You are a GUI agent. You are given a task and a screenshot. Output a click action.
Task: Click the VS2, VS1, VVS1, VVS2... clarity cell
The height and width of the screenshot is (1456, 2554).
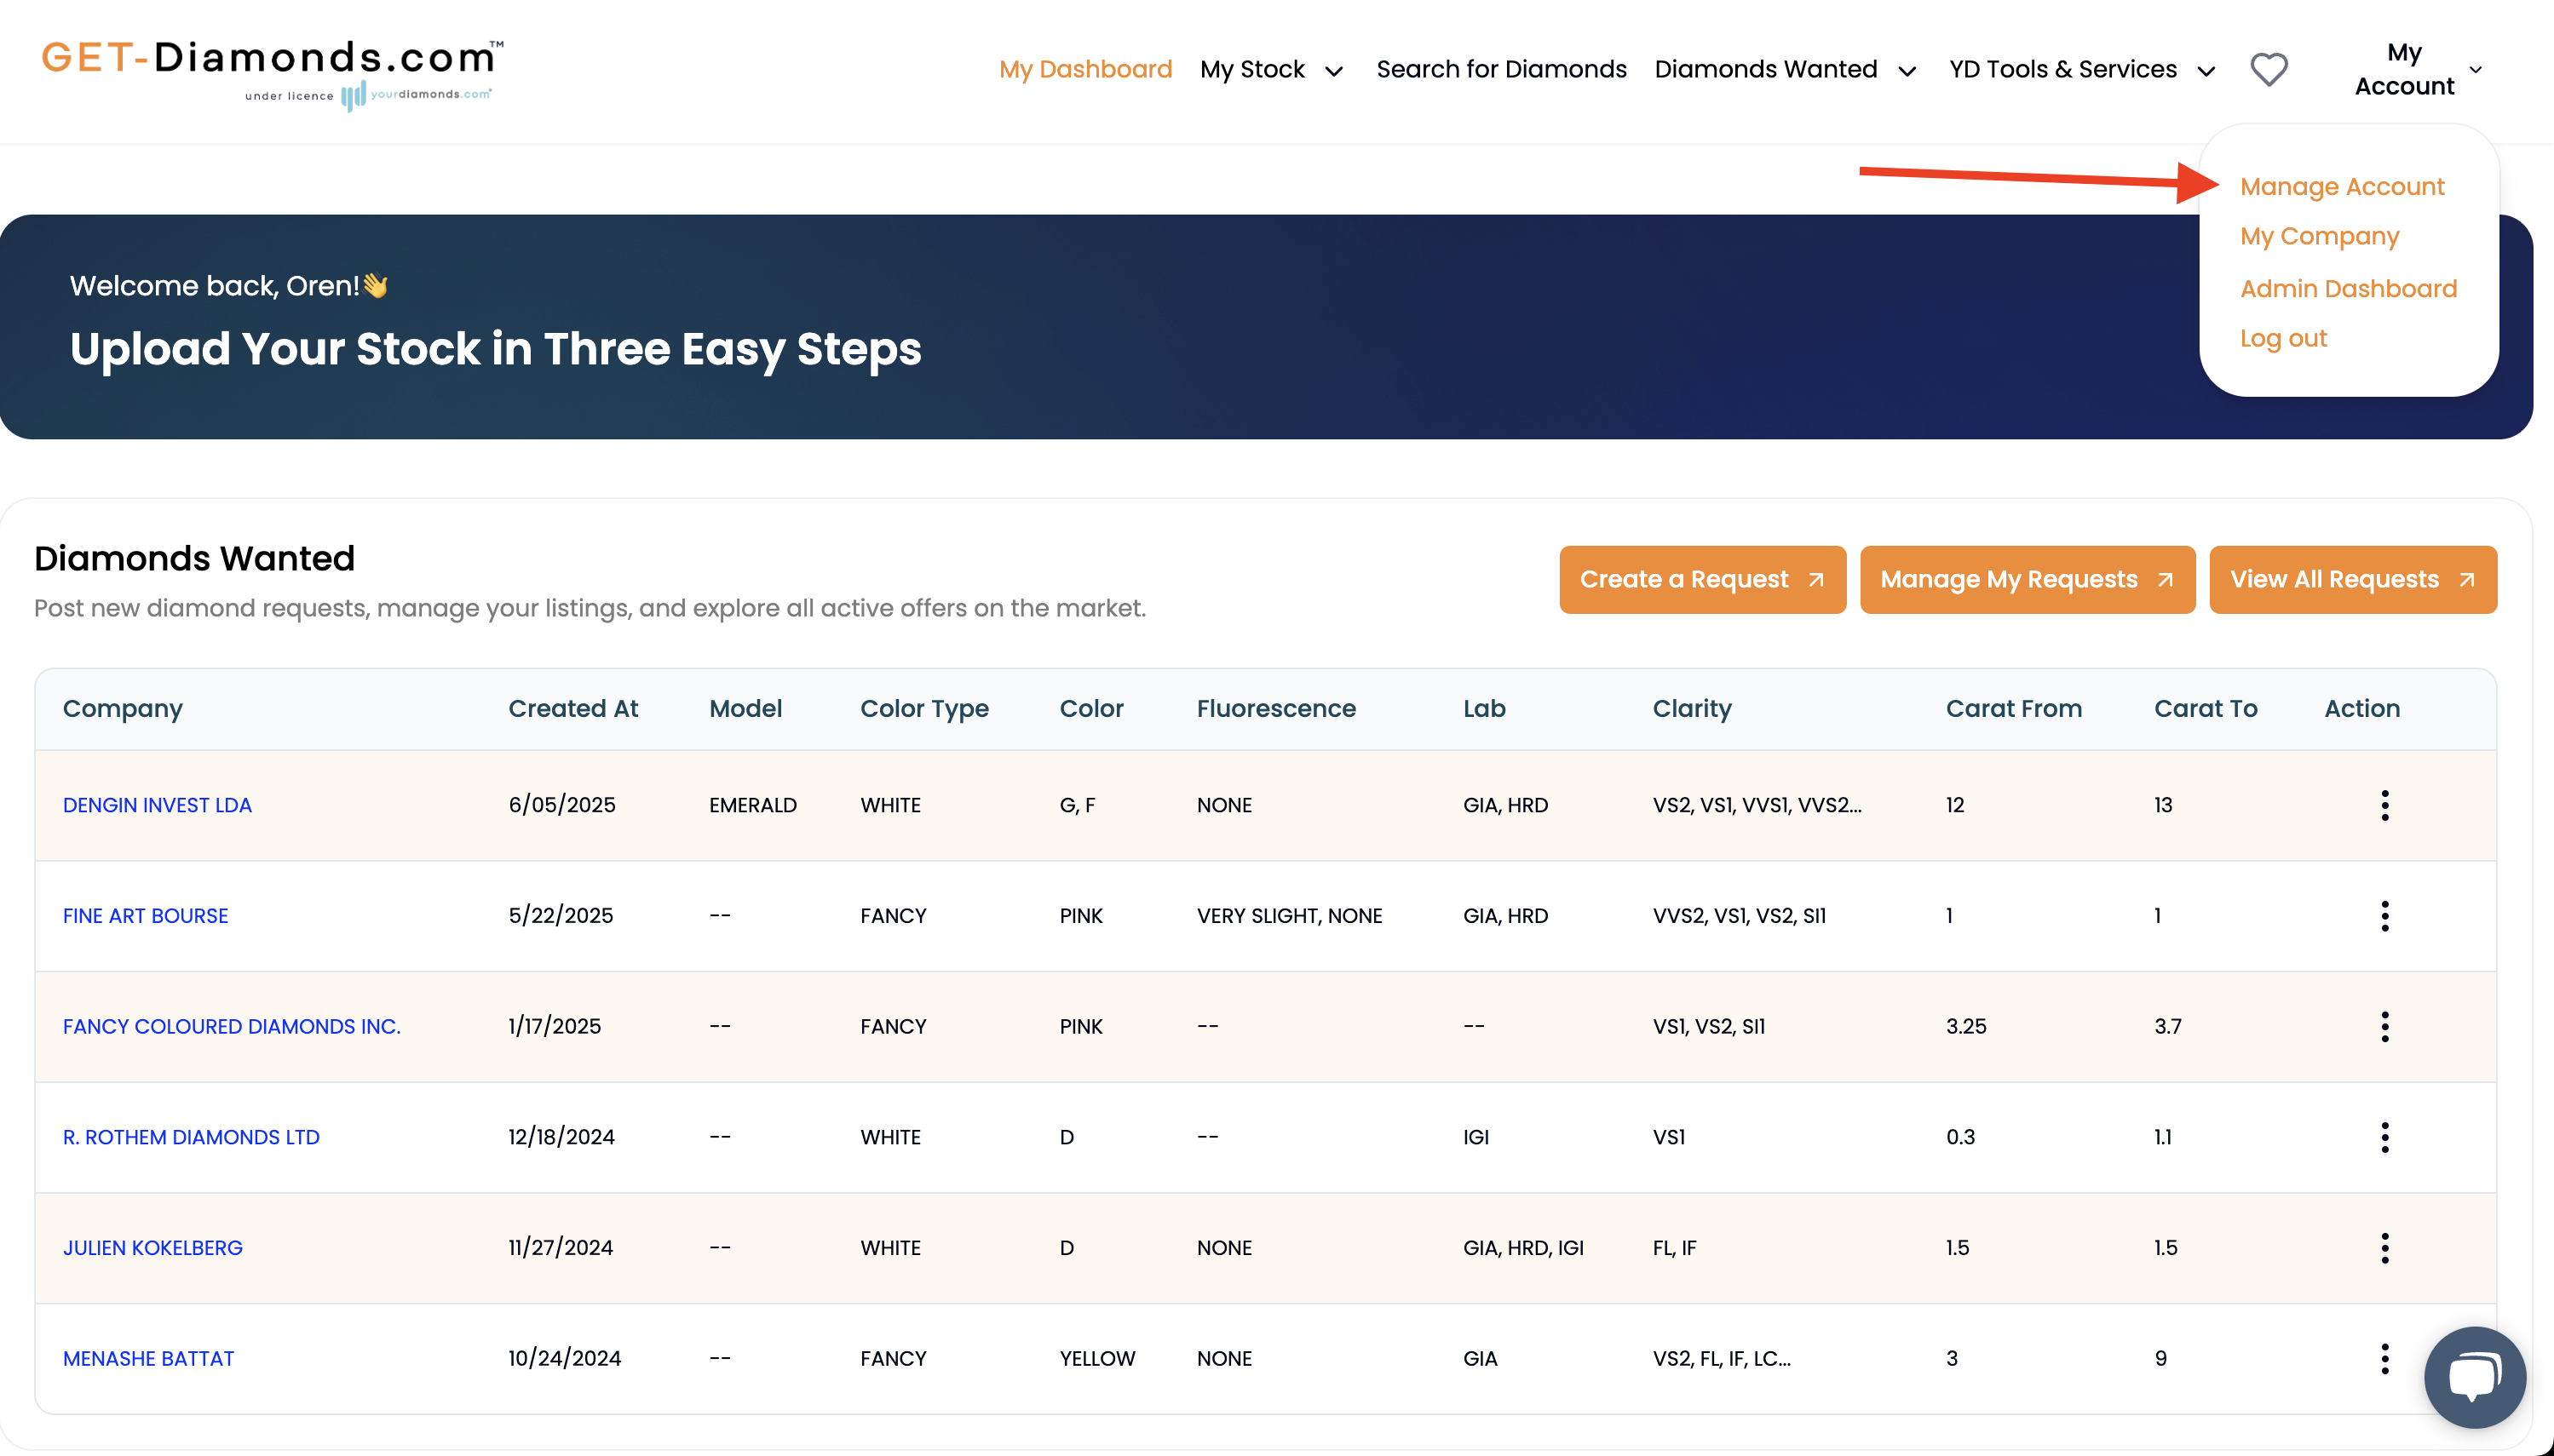pos(1757,805)
